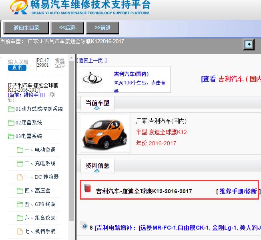This screenshot has height=240, width=261.
Task: Click the 当前：维修手册 link
Action: pos(26,95)
